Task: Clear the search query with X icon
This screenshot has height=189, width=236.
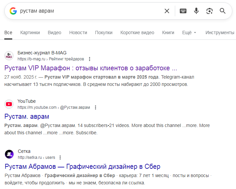Action: coord(167,11)
